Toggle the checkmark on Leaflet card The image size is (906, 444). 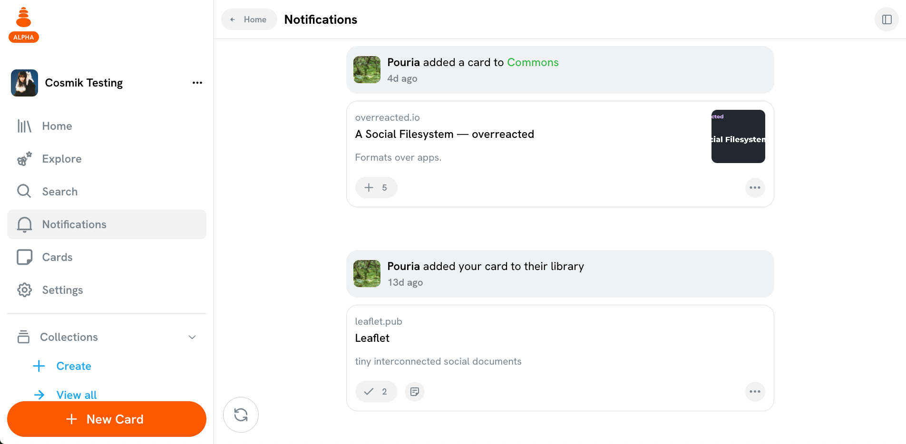point(376,392)
